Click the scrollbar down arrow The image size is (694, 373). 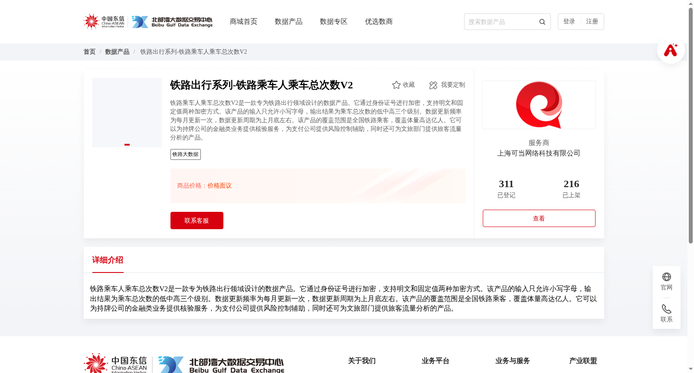tap(691, 370)
